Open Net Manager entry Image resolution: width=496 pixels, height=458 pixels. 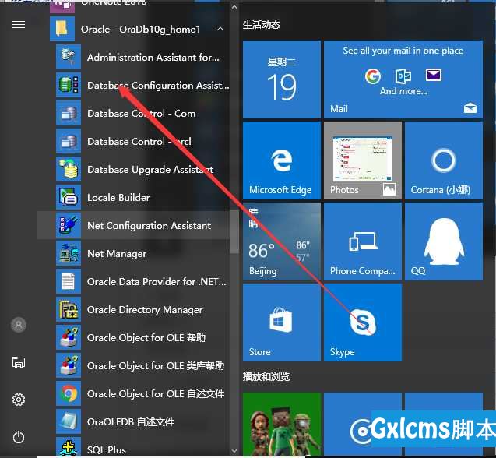tap(134, 253)
